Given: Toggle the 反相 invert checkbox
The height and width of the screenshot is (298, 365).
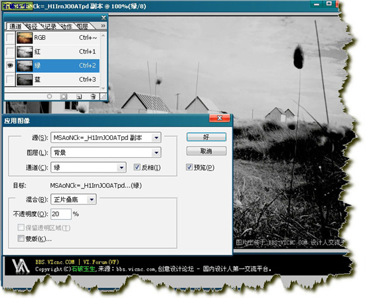Looking at the screenshot, I should [137, 167].
